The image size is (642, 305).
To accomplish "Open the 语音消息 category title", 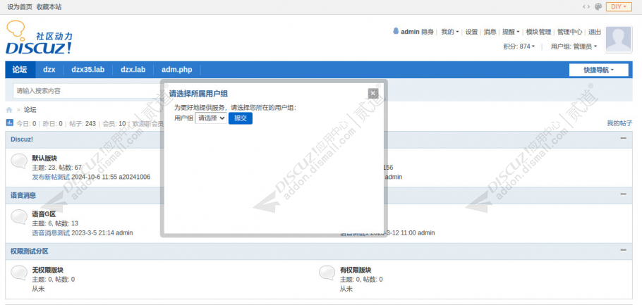I will point(23,195).
